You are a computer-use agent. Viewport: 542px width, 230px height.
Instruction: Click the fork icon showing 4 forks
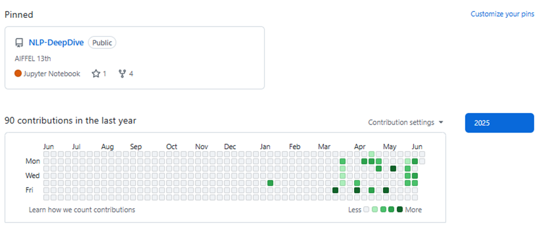122,74
